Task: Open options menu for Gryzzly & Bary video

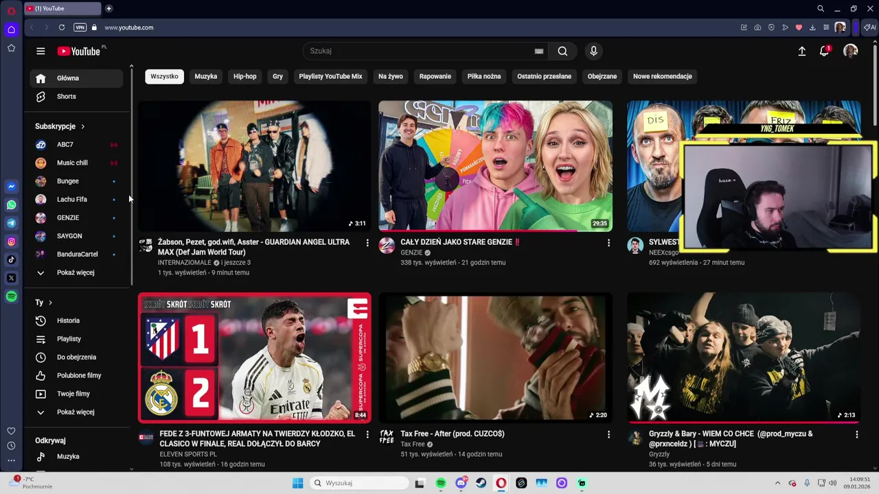Action: pyautogui.click(x=856, y=434)
